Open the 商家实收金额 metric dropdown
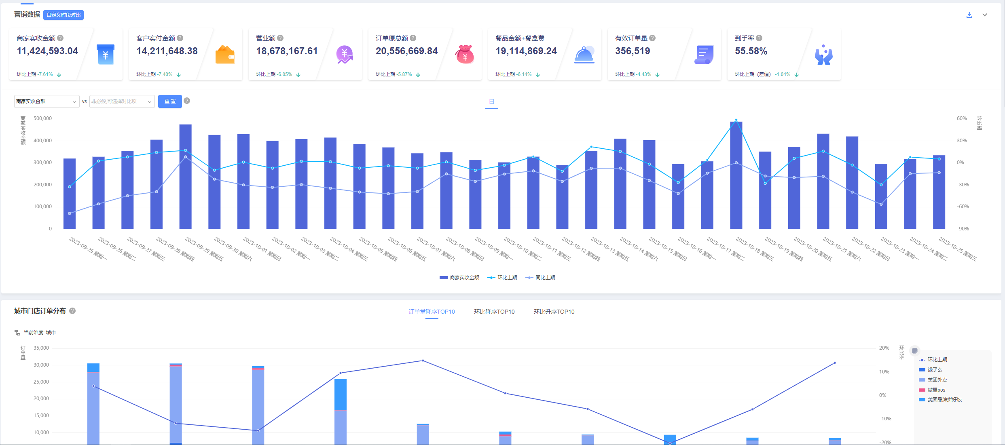 coord(47,101)
